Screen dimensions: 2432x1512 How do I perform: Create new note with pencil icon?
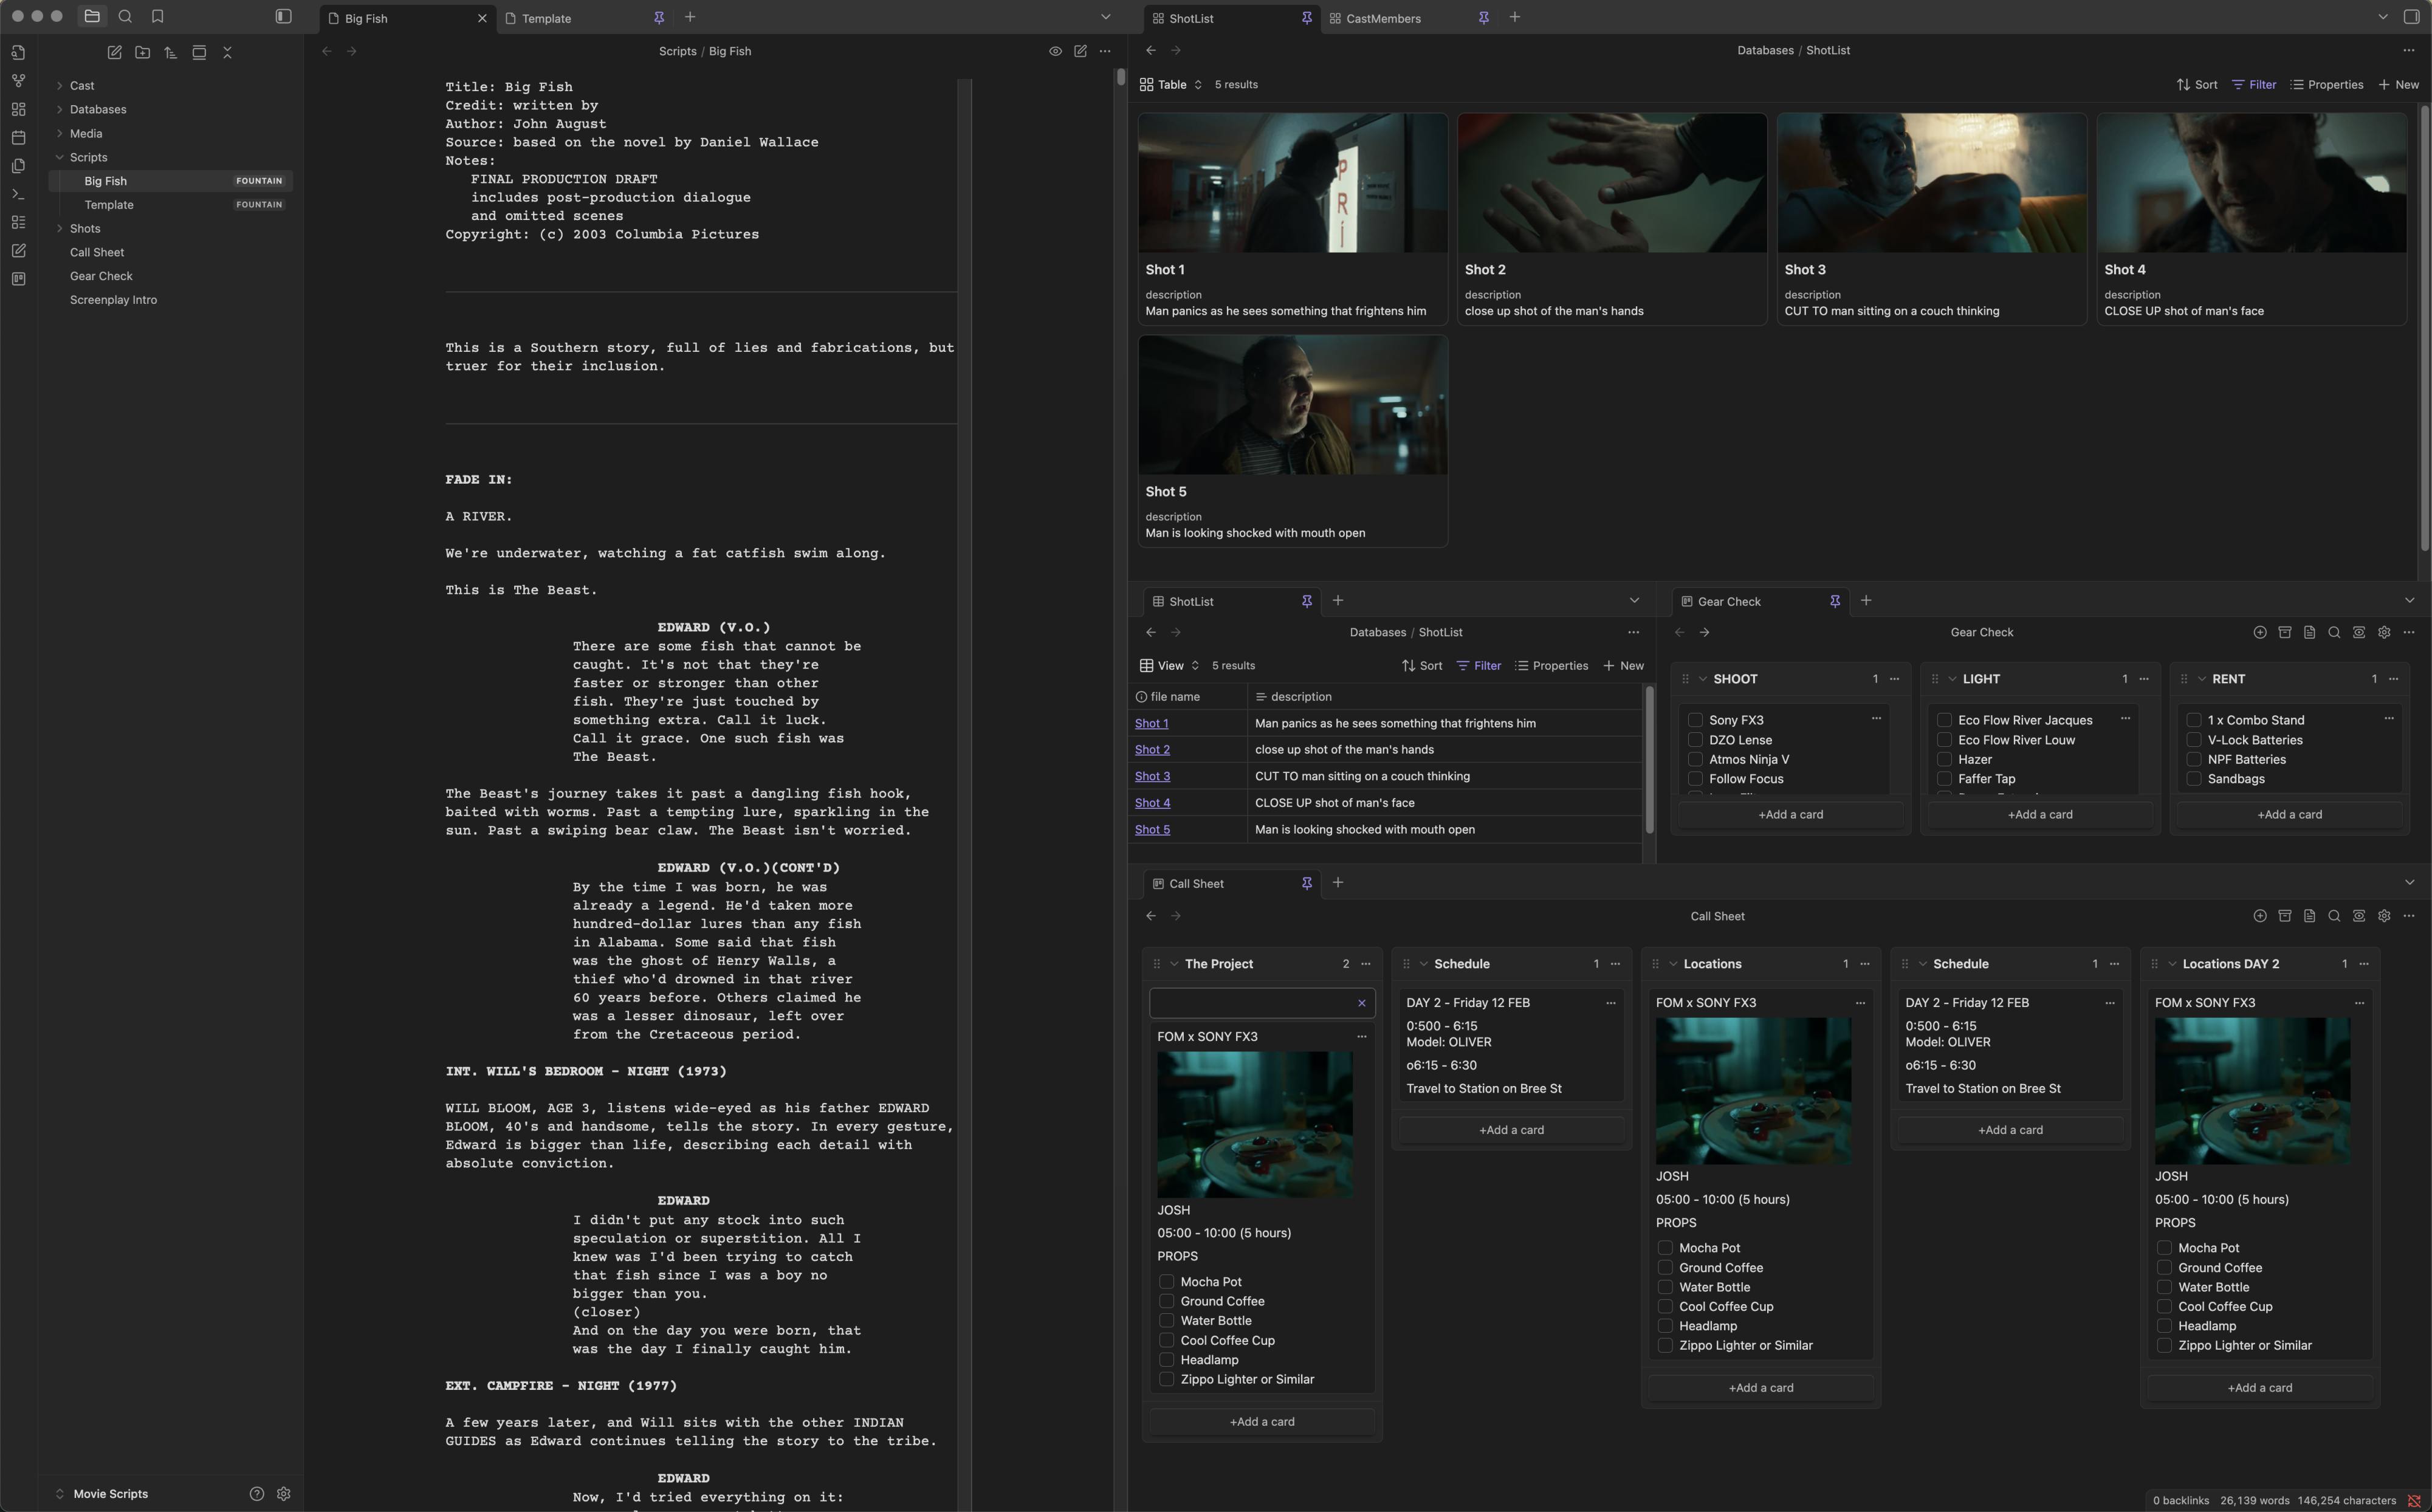pyautogui.click(x=114, y=52)
